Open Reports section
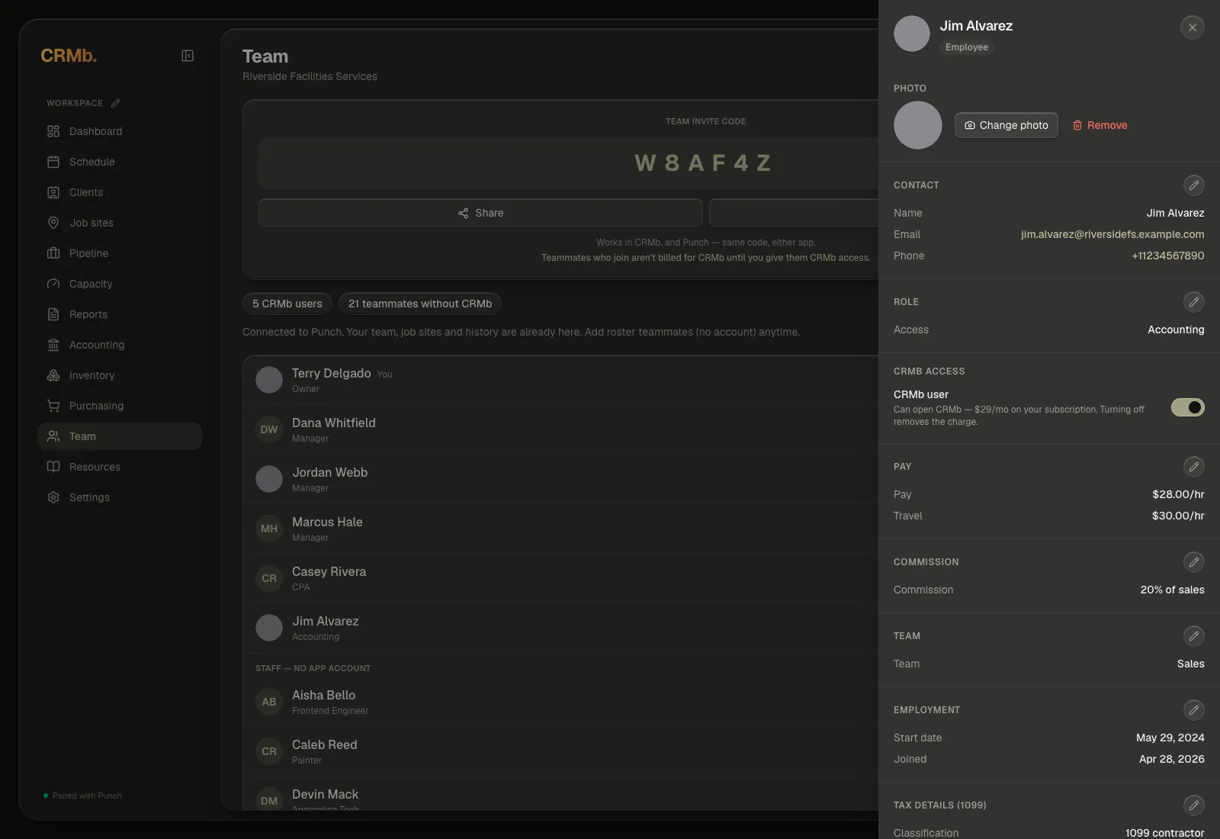1220x839 pixels. 120,314
